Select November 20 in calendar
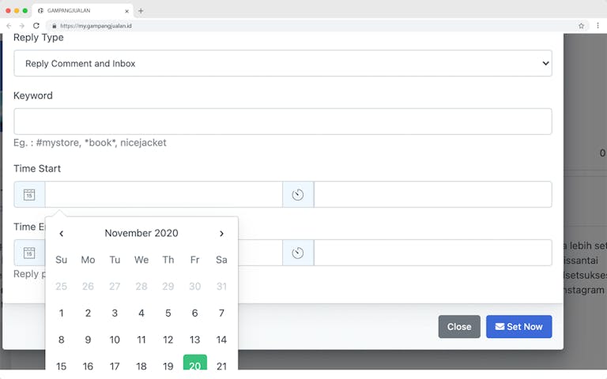The image size is (607, 379). click(x=194, y=366)
